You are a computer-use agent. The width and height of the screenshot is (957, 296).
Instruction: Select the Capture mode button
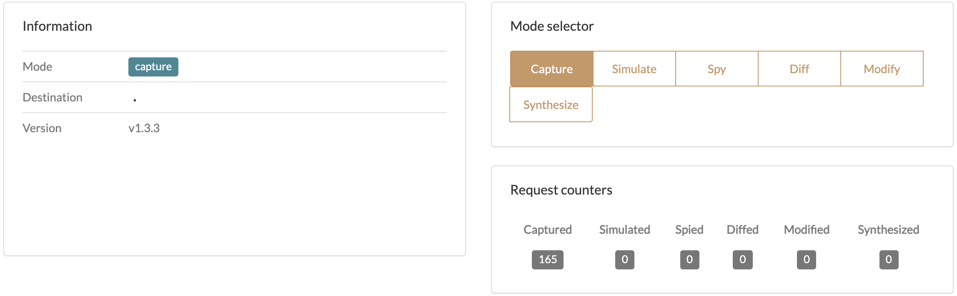click(551, 69)
